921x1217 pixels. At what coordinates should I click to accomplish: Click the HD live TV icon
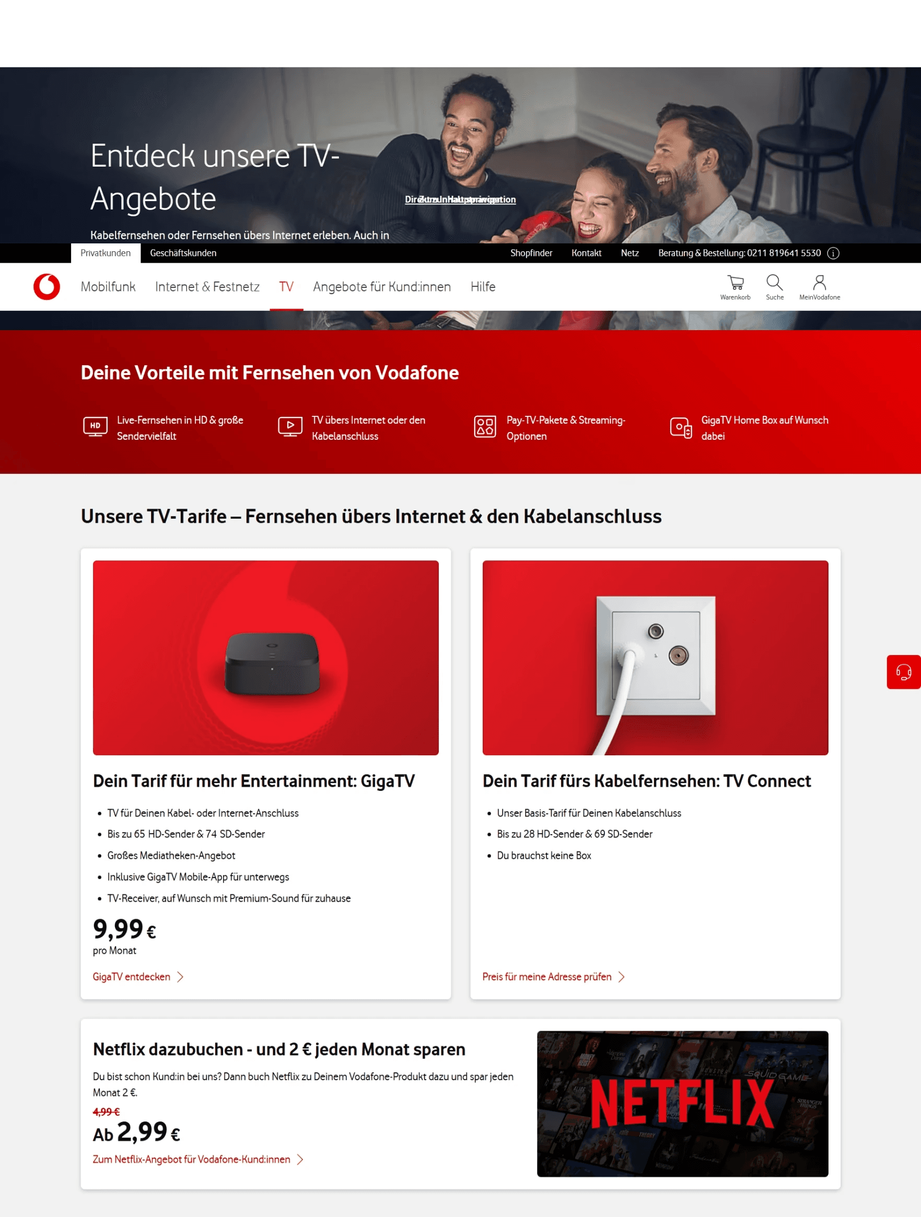click(95, 427)
